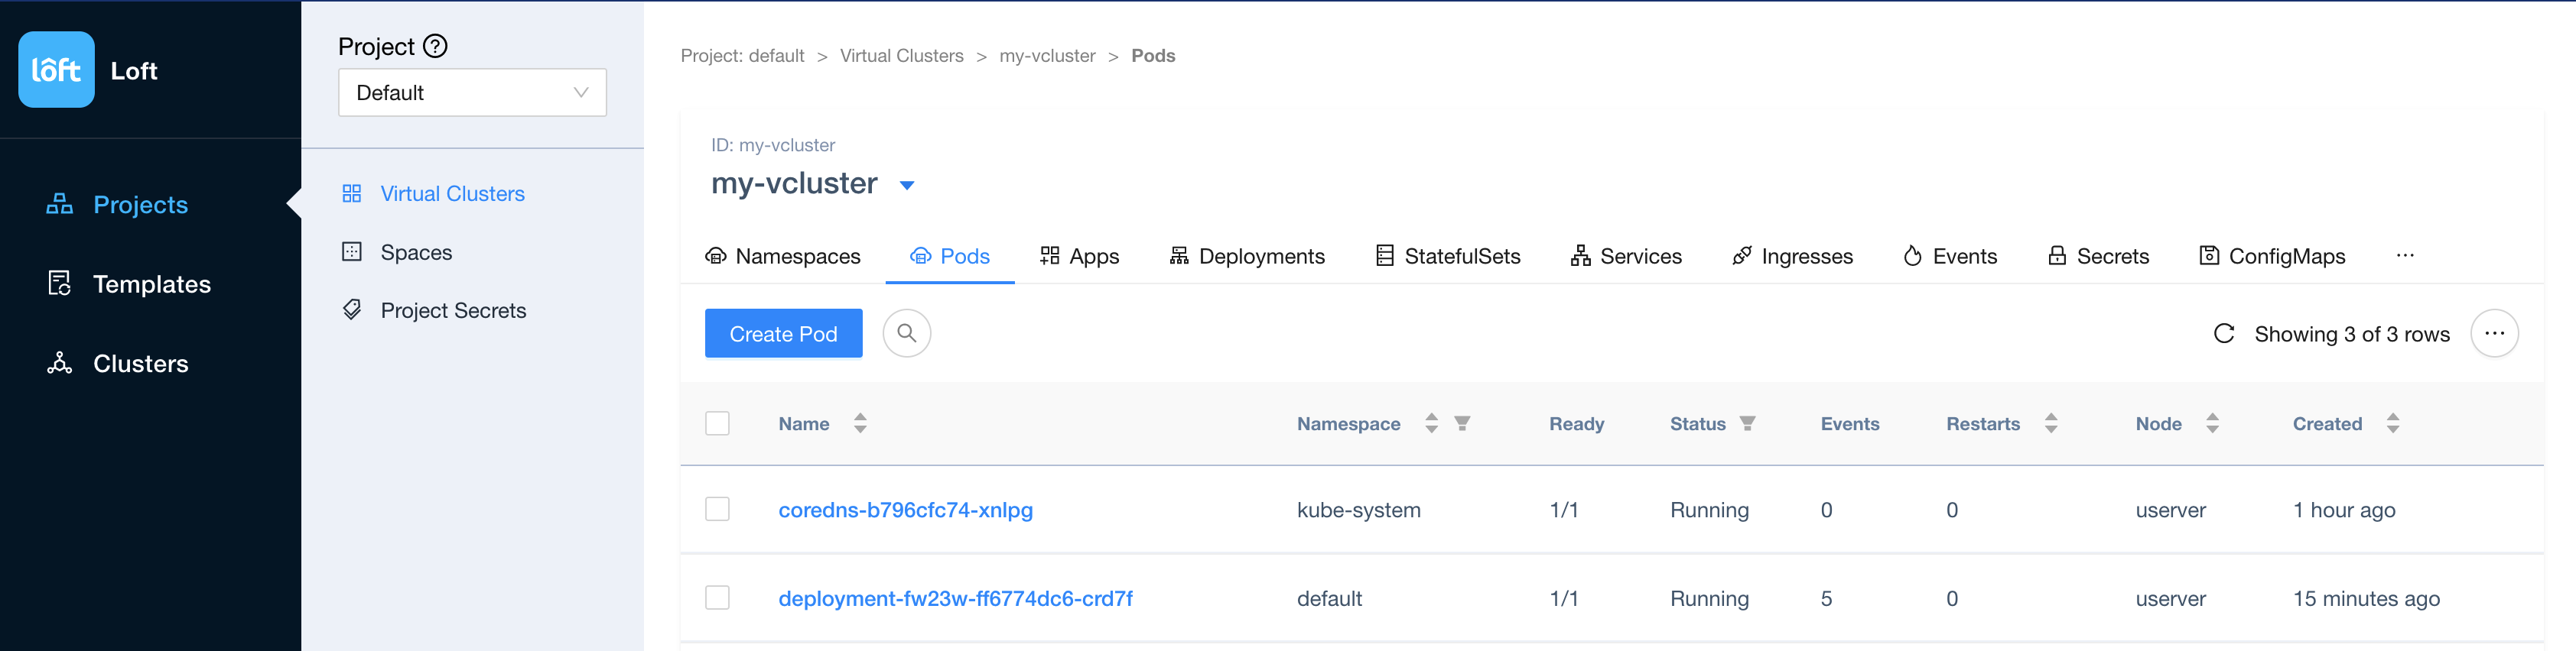Open Templates in the main sidebar
2576x651 pixels.
coord(151,284)
